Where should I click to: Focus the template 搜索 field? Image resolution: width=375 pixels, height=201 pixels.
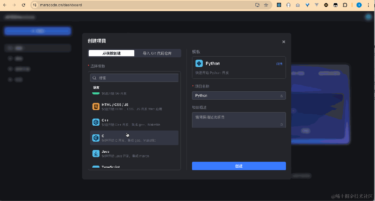134,78
